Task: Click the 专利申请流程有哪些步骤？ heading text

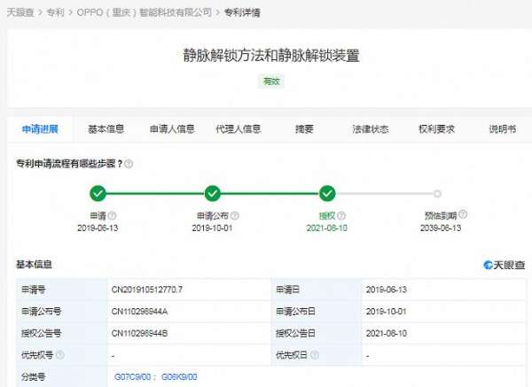Action: click(69, 164)
